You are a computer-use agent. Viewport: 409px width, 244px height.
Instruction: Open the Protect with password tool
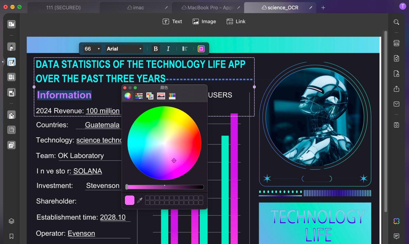(396, 73)
